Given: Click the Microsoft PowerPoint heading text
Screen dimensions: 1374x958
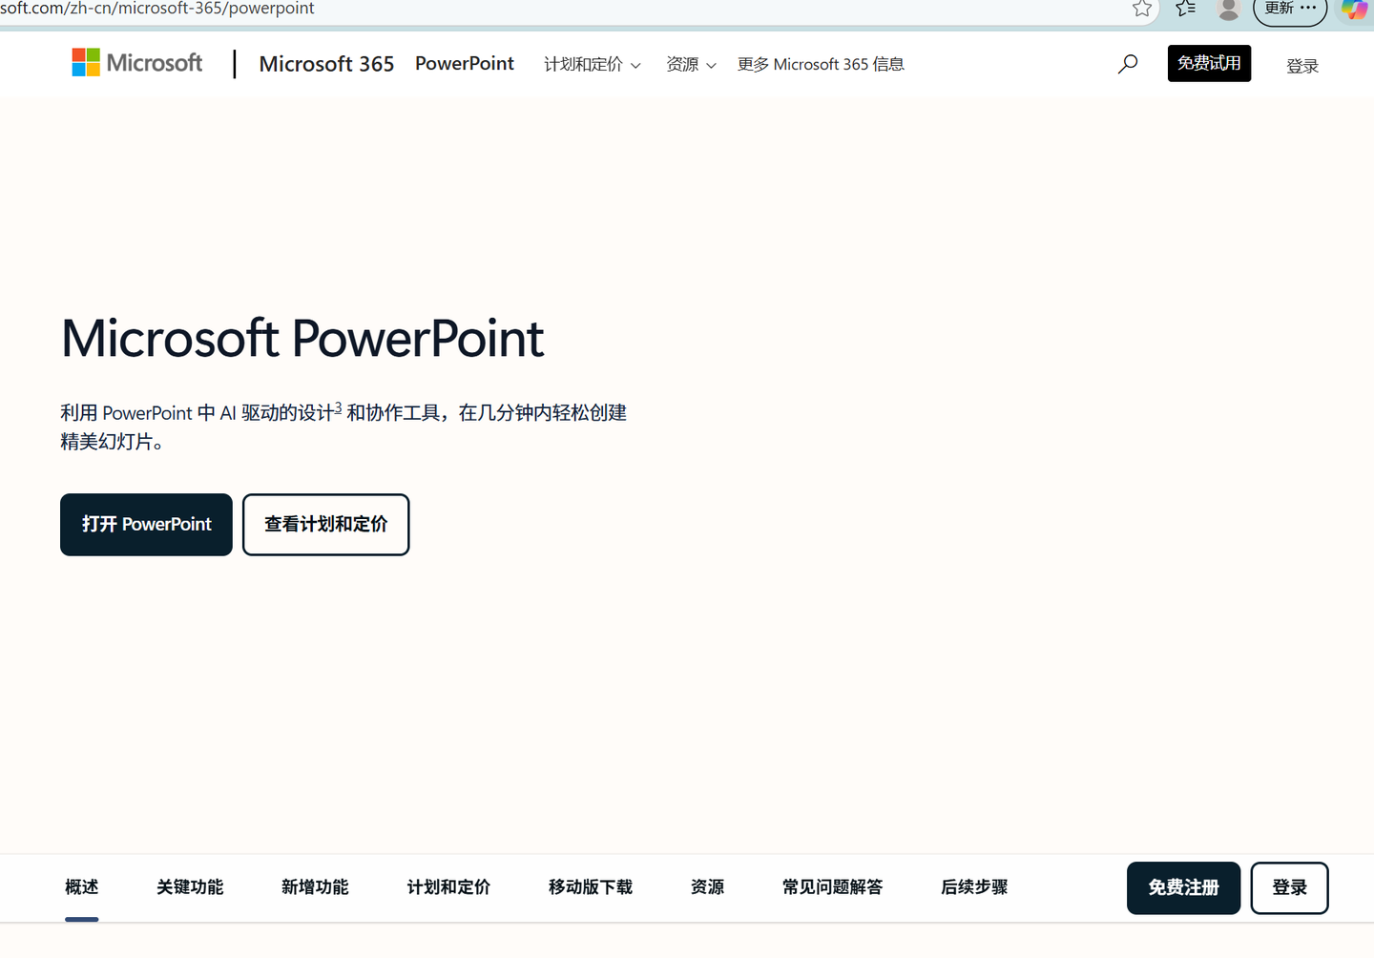Looking at the screenshot, I should [302, 338].
